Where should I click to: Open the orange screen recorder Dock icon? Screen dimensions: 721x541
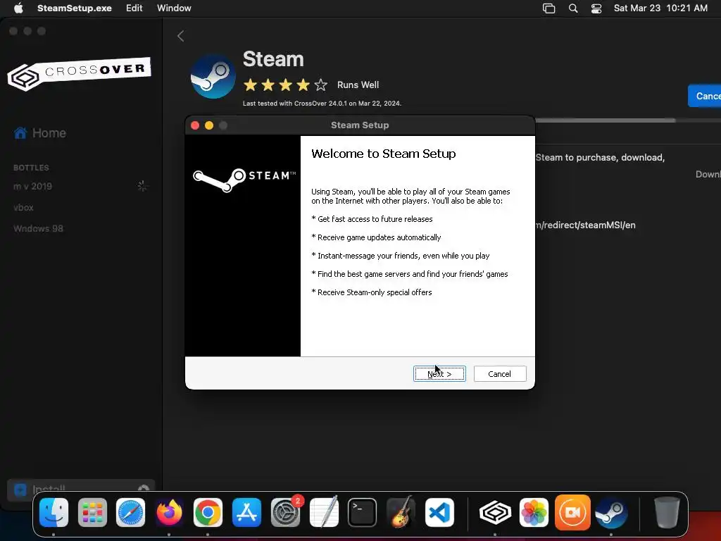(x=572, y=512)
